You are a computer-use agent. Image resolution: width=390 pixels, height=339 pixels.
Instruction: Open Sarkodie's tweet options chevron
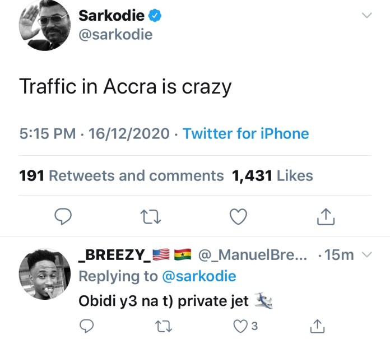[366, 16]
